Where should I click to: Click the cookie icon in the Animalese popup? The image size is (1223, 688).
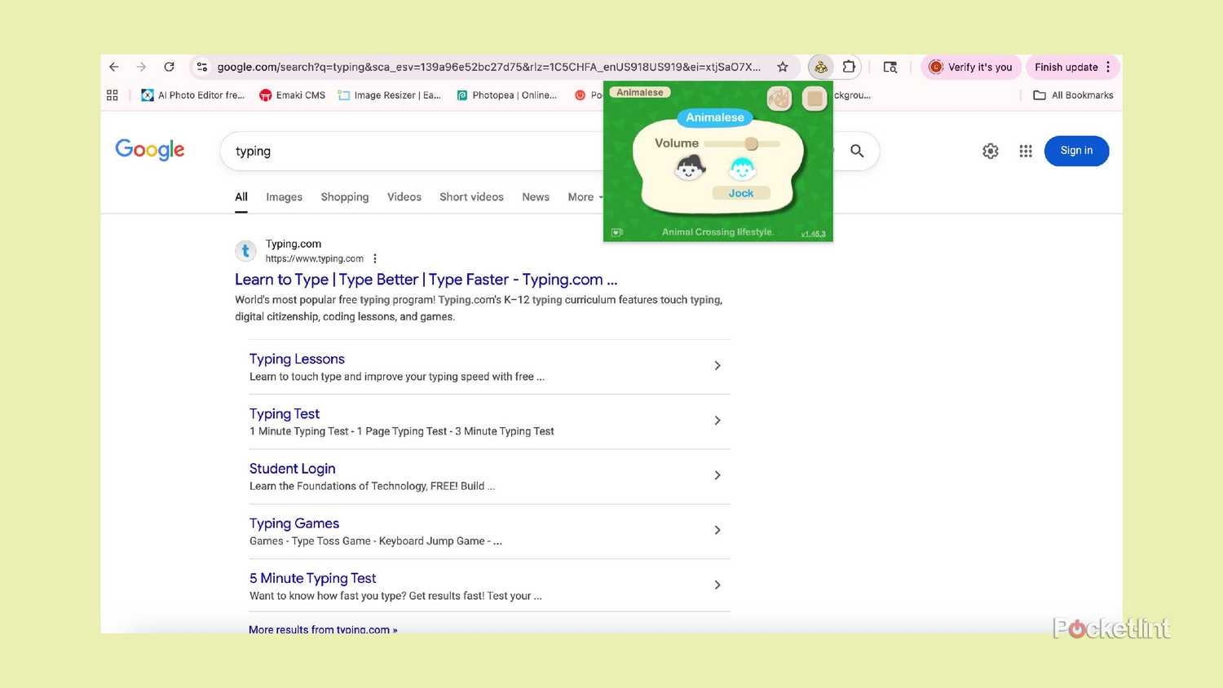(779, 98)
